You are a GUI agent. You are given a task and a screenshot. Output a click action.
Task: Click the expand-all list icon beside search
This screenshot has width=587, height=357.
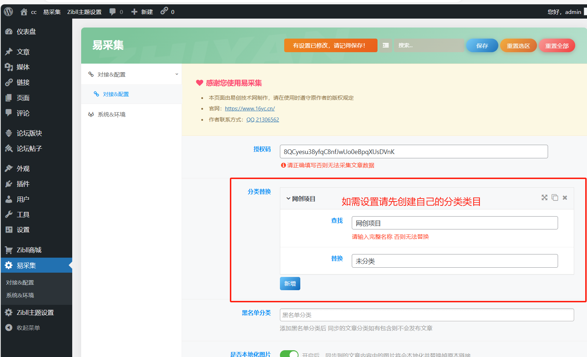coord(386,45)
